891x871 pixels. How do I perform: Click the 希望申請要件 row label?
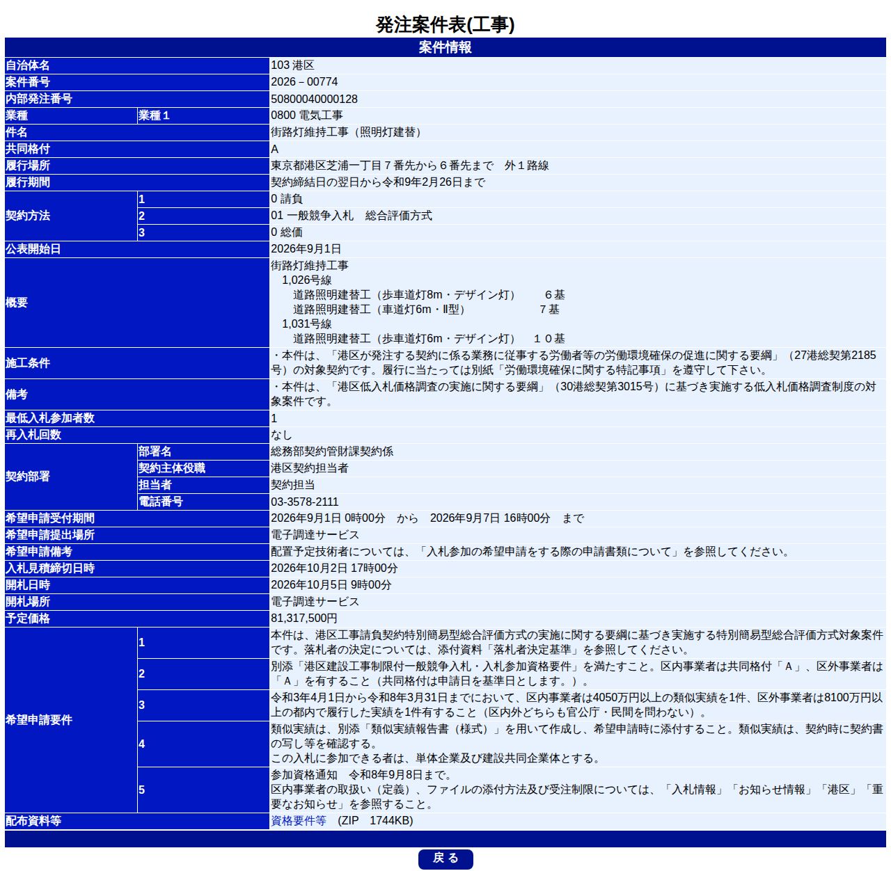pos(39,720)
